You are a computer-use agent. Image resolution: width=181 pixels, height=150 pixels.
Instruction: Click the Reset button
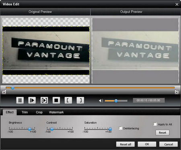pos(162,133)
